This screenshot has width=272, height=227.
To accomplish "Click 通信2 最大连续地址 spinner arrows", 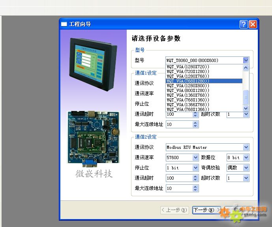I will tap(195, 188).
